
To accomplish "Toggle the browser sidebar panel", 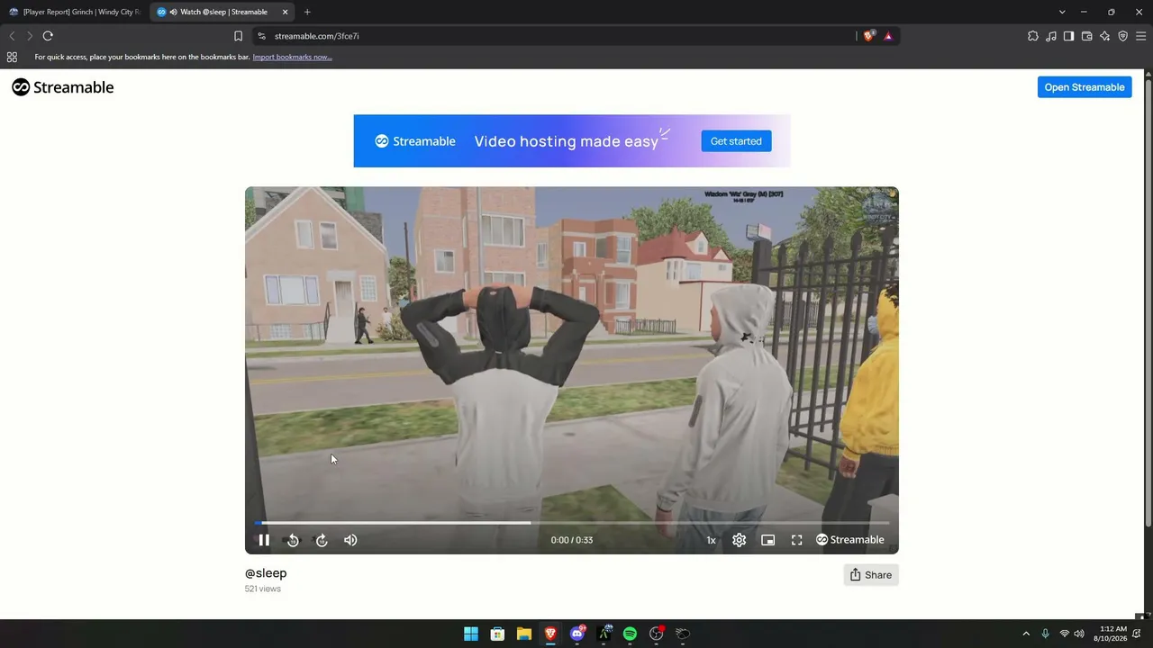I will coord(1068,36).
